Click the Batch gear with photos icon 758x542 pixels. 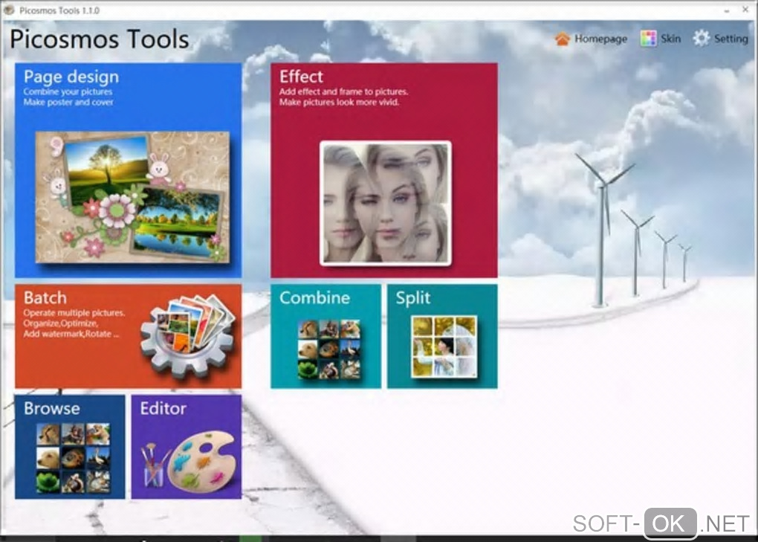(188, 336)
